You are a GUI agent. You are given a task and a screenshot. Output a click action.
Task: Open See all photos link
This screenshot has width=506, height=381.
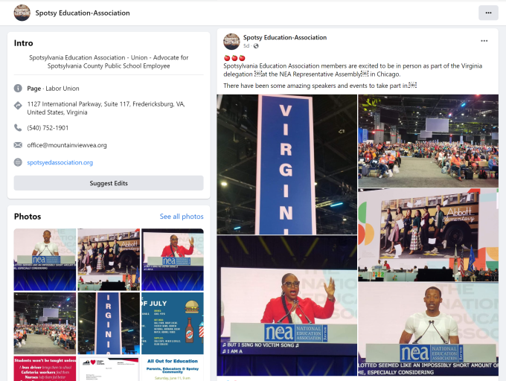click(x=182, y=217)
